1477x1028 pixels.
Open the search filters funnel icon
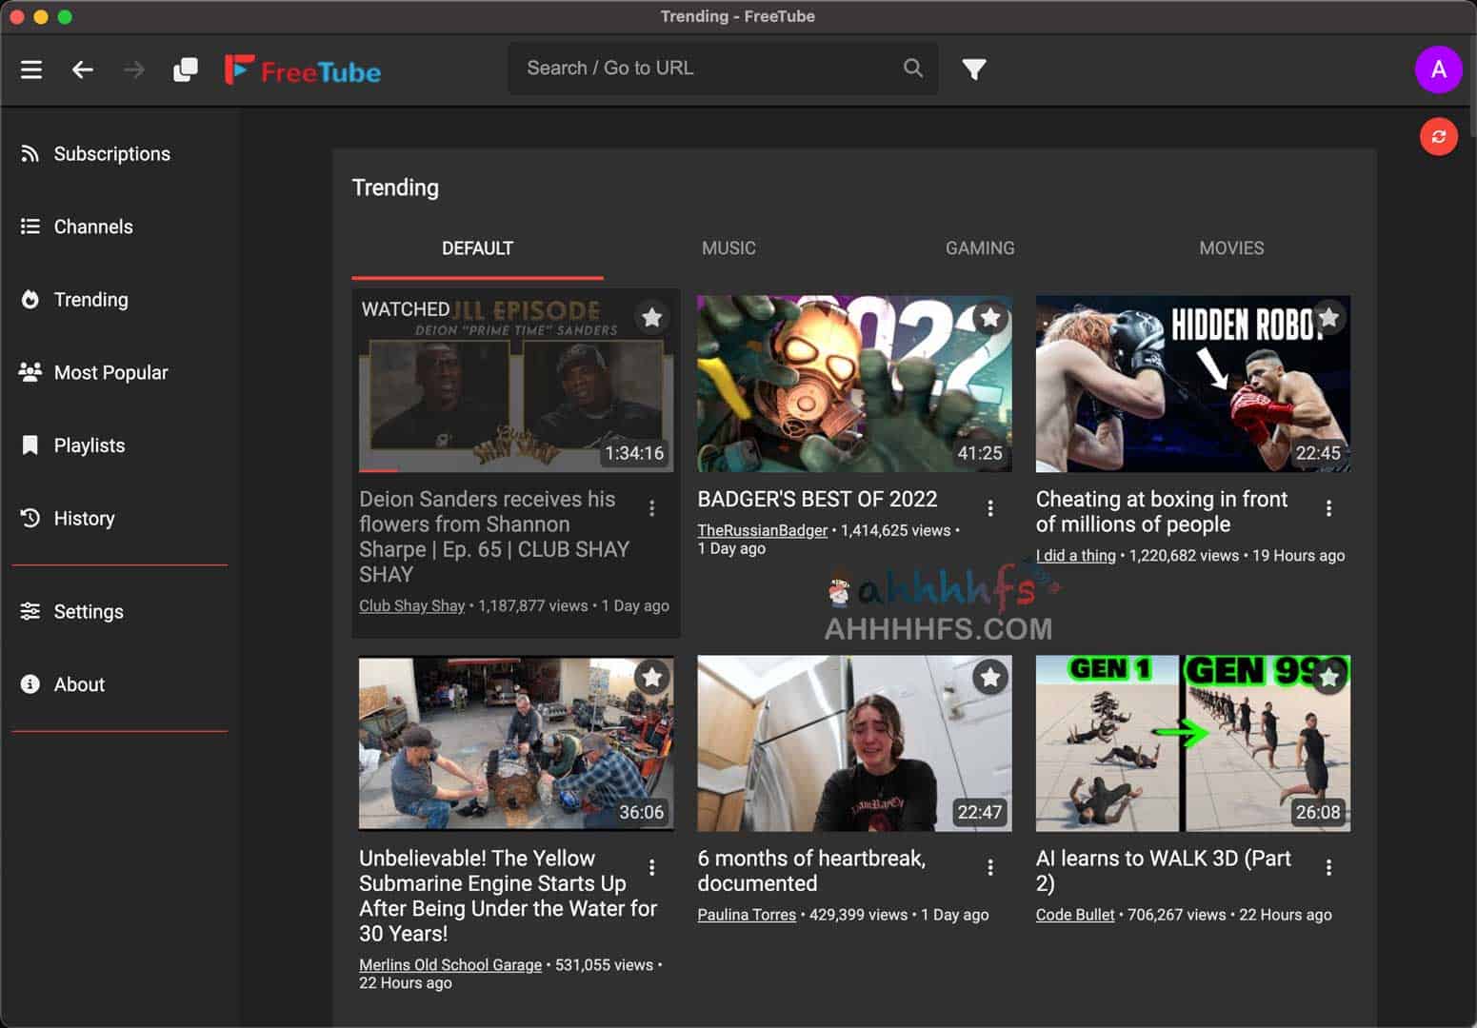(x=973, y=69)
